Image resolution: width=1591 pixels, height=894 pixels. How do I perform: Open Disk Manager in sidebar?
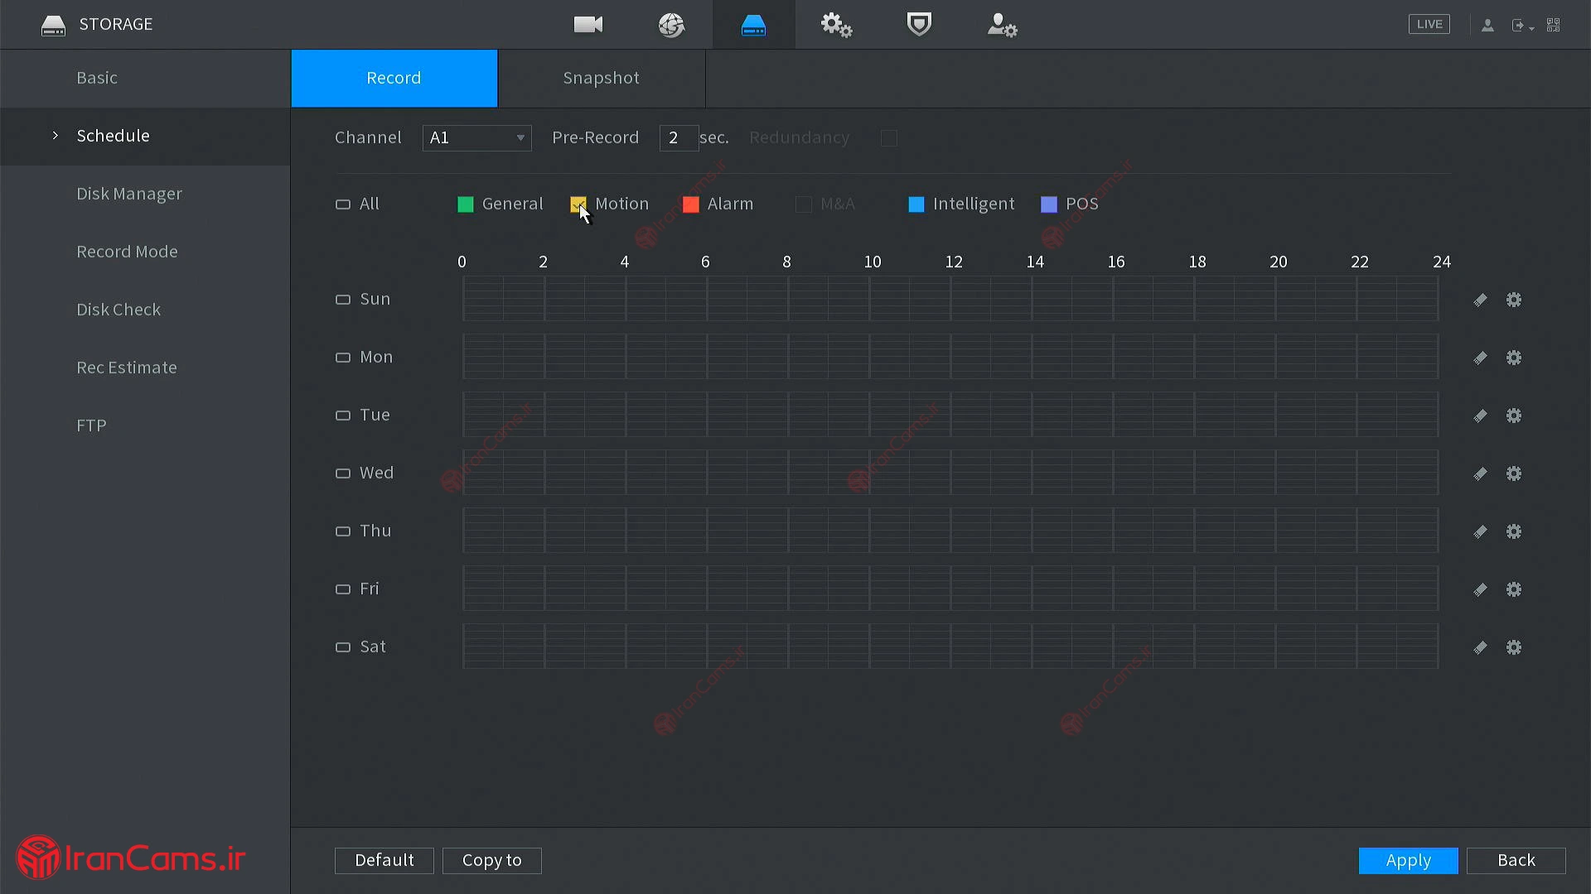pyautogui.click(x=129, y=194)
